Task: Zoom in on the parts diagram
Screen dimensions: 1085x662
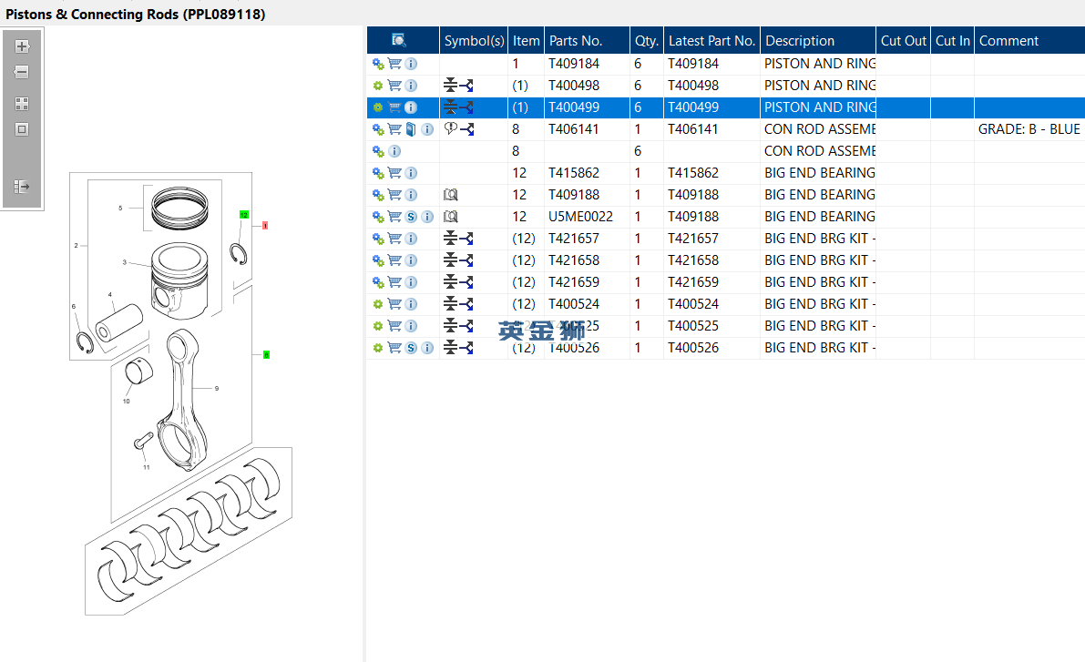Action: tap(22, 46)
